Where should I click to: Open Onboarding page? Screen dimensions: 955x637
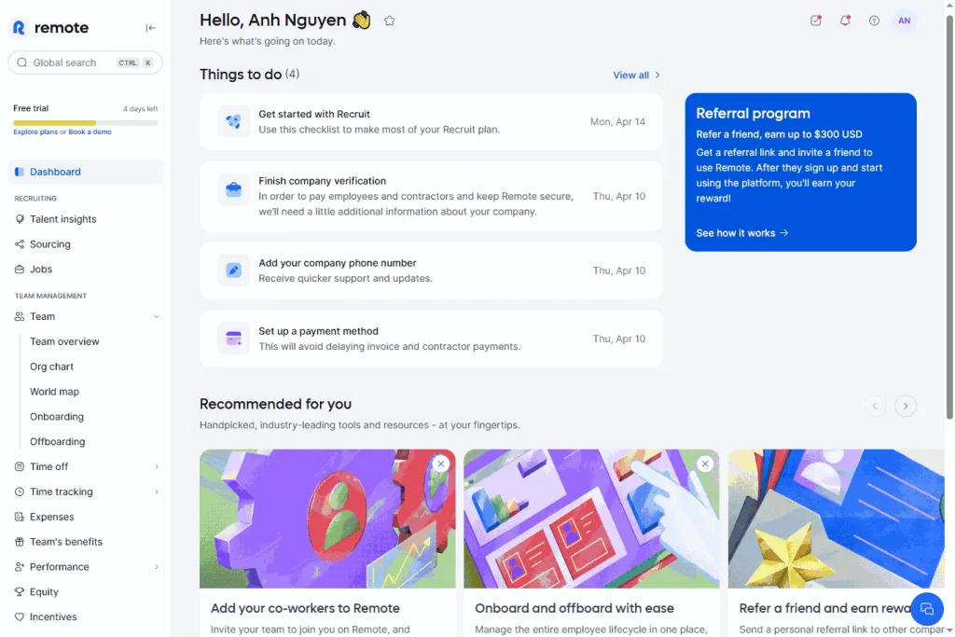coord(57,417)
